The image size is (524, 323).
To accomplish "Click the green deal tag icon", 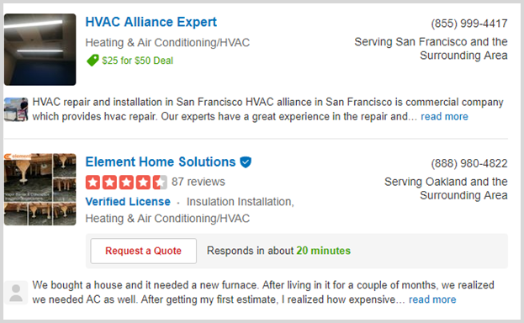I will point(93,61).
